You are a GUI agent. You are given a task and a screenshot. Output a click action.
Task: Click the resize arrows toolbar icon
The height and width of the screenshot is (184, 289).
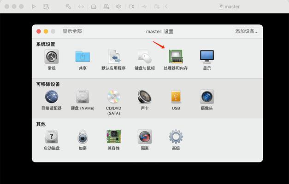click(x=81, y=6)
